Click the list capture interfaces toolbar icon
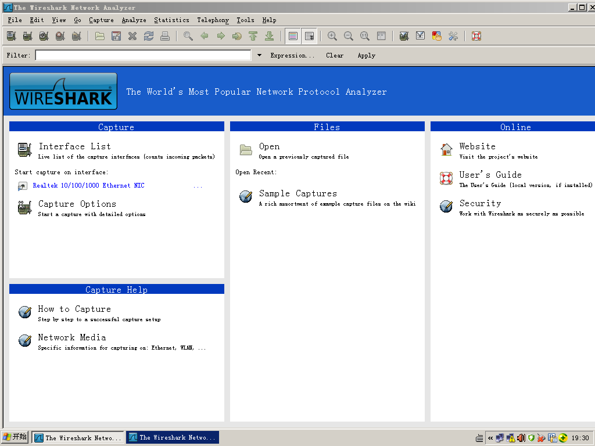Image resolution: width=595 pixels, height=446 pixels. [12, 36]
